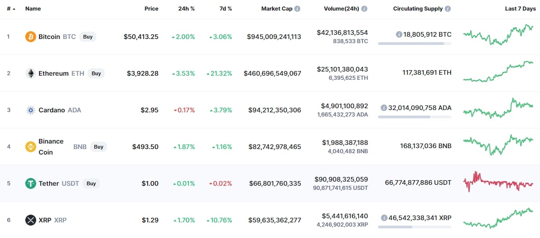
Task: Open the XRP coin page link
Action: pyautogui.click(x=46, y=220)
